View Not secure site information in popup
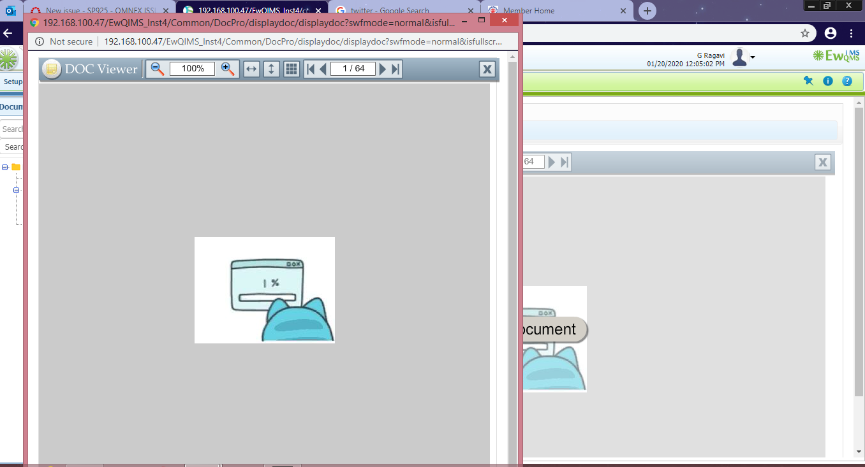 64,41
